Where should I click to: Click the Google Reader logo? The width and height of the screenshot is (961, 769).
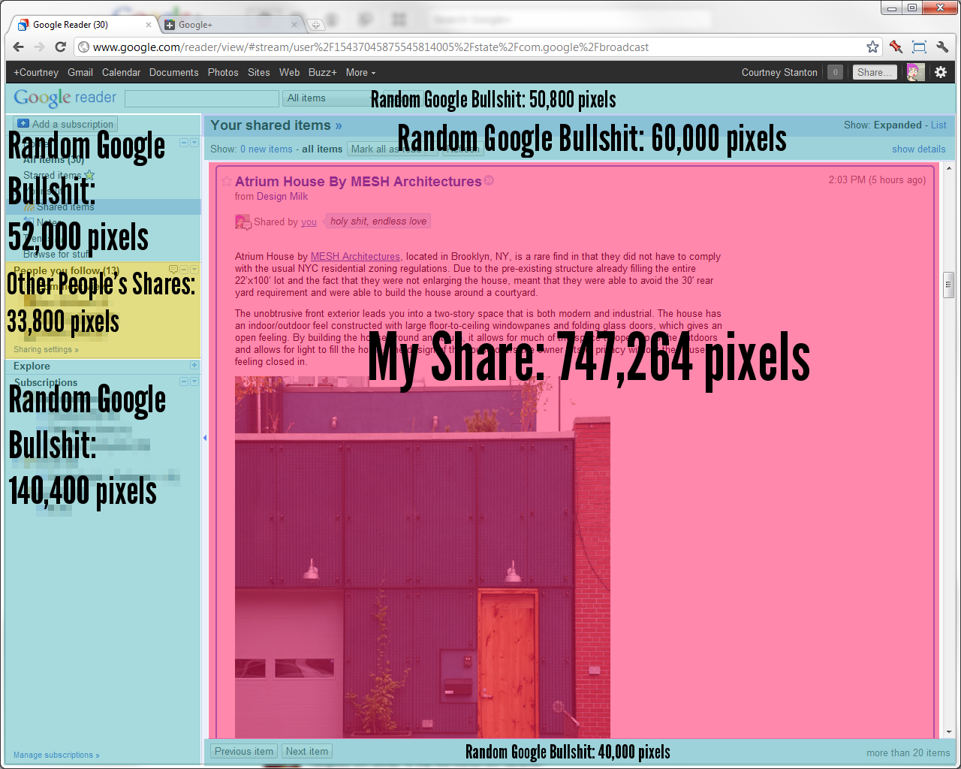[65, 98]
